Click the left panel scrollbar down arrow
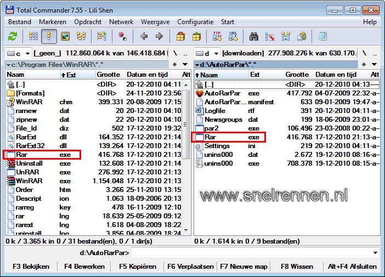Screen dimensions: 385x277 (186, 230)
